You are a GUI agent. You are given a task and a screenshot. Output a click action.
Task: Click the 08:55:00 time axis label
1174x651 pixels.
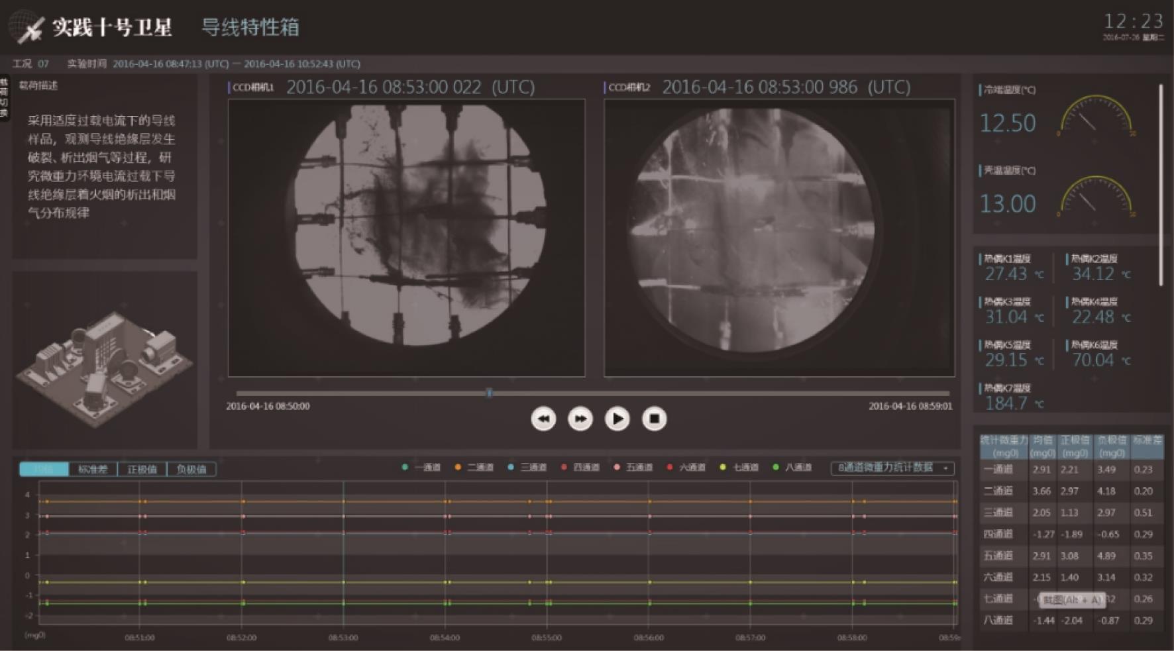547,638
